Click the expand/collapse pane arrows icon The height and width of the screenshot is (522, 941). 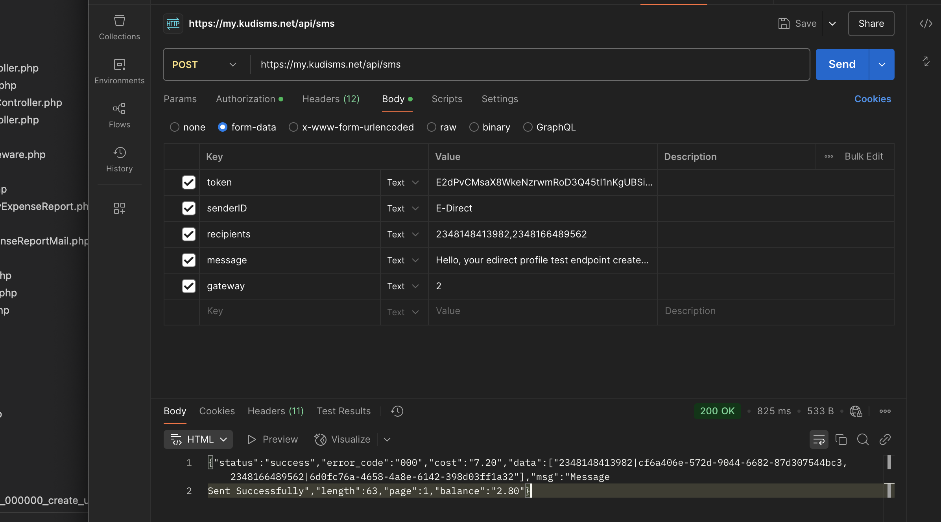click(x=926, y=61)
